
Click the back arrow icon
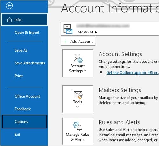(9, 5)
